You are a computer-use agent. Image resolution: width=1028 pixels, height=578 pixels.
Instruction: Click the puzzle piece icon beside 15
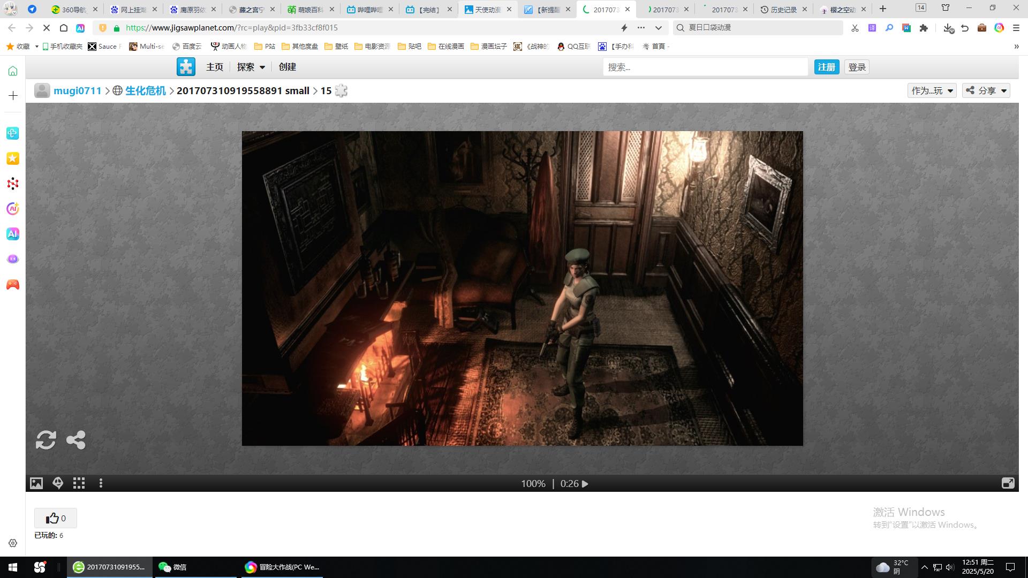(x=341, y=90)
